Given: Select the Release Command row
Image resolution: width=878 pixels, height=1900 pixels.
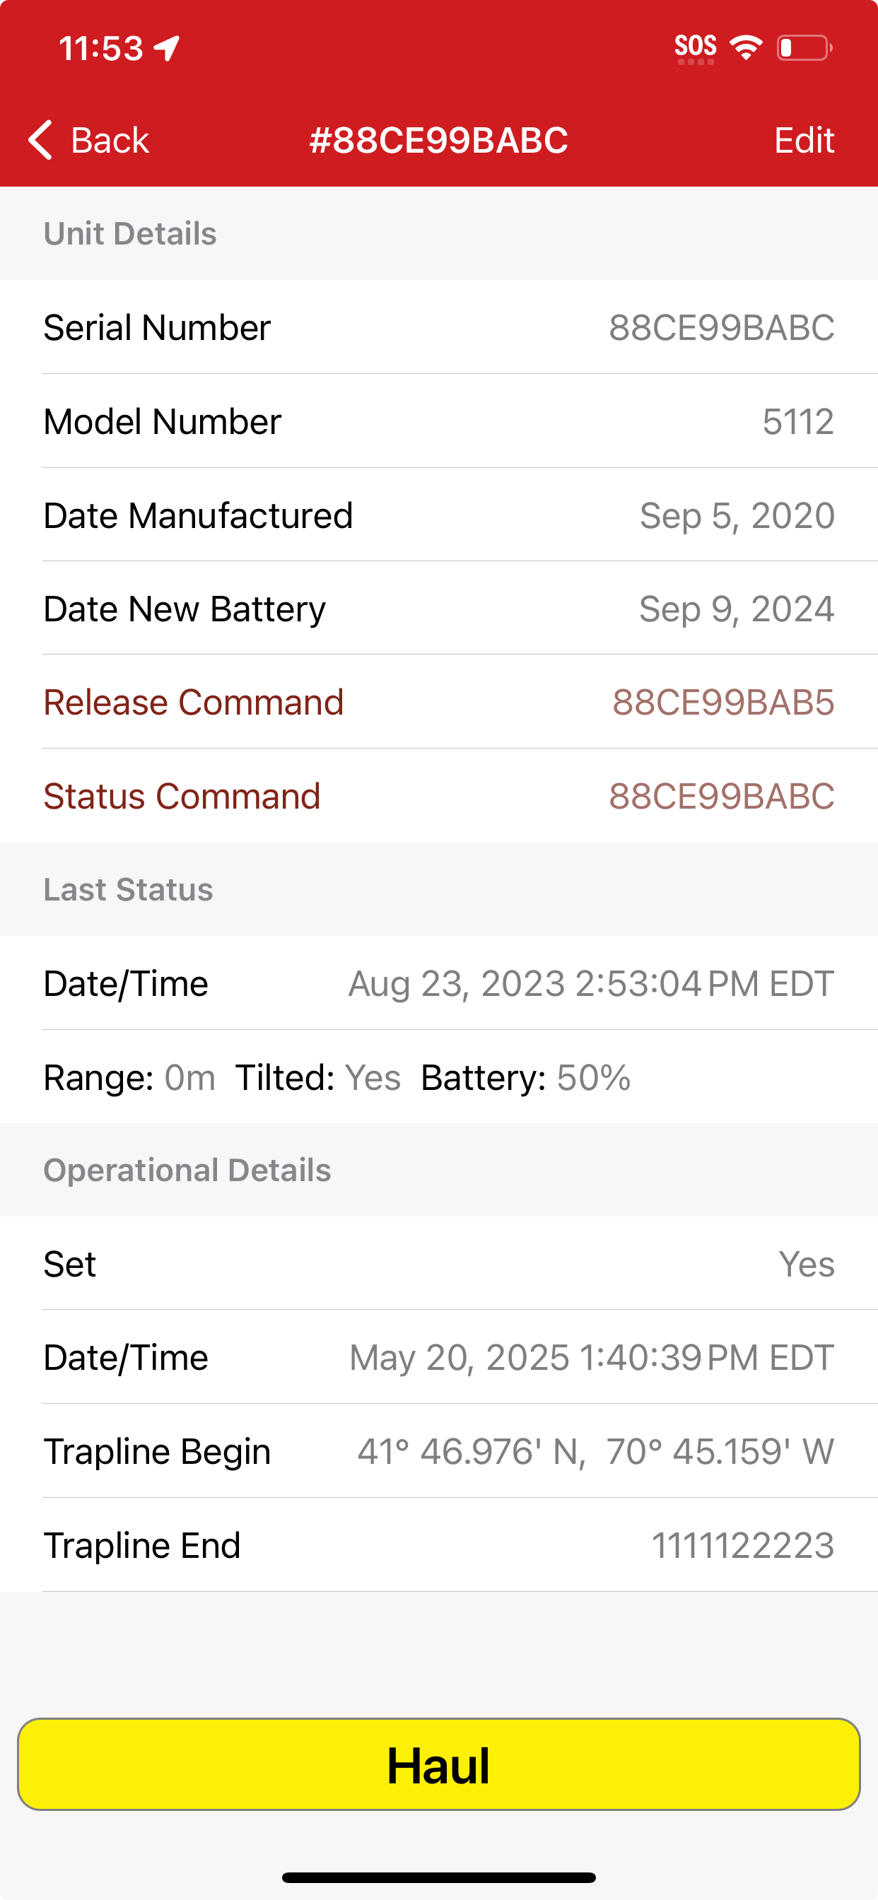Looking at the screenshot, I should click(x=439, y=701).
